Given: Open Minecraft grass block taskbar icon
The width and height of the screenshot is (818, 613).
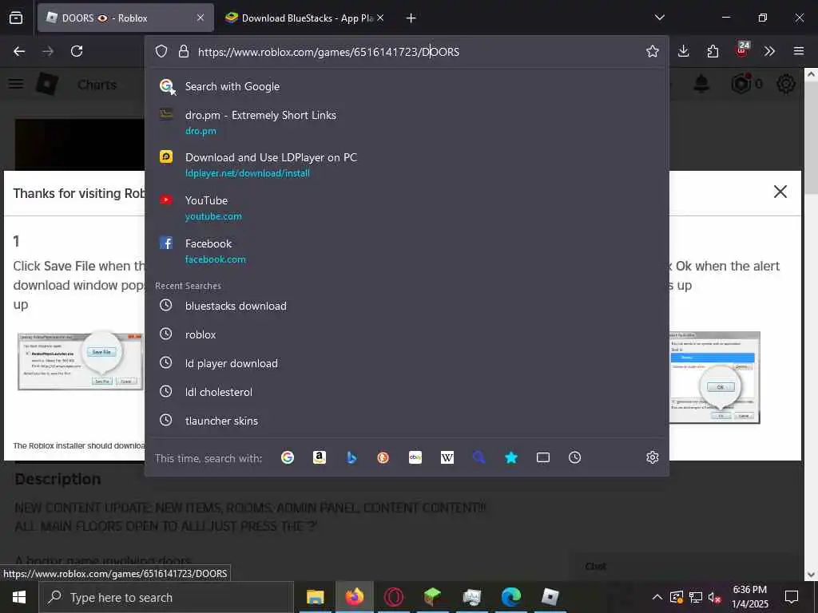Looking at the screenshot, I should pyautogui.click(x=433, y=597).
